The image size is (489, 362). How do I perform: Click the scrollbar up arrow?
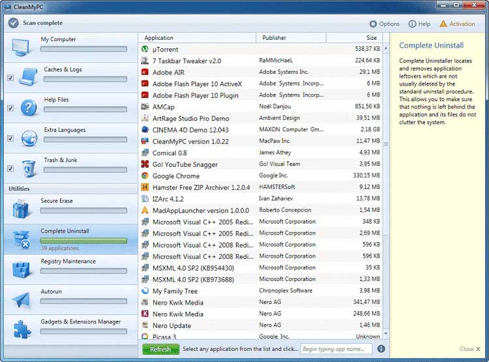[x=386, y=49]
